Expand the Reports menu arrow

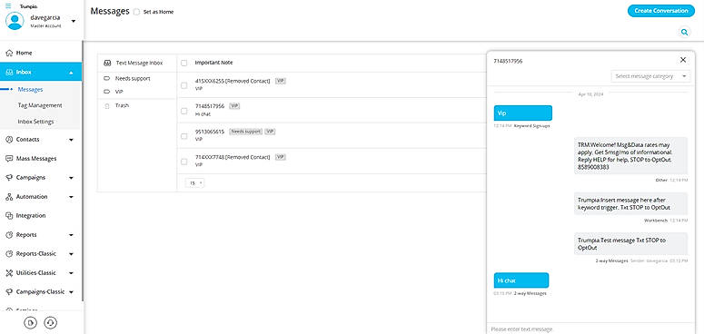[72, 235]
